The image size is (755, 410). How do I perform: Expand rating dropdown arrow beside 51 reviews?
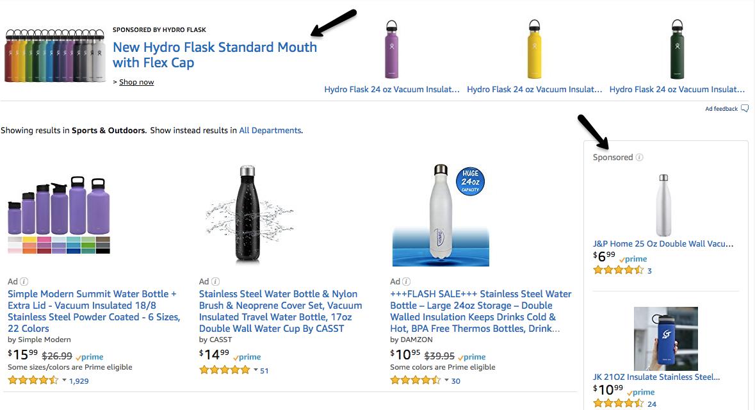256,370
